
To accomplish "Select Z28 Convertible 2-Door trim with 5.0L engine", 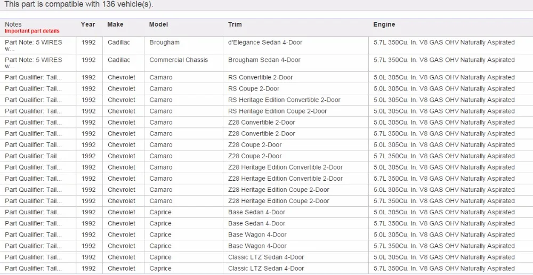I will tap(262, 123).
